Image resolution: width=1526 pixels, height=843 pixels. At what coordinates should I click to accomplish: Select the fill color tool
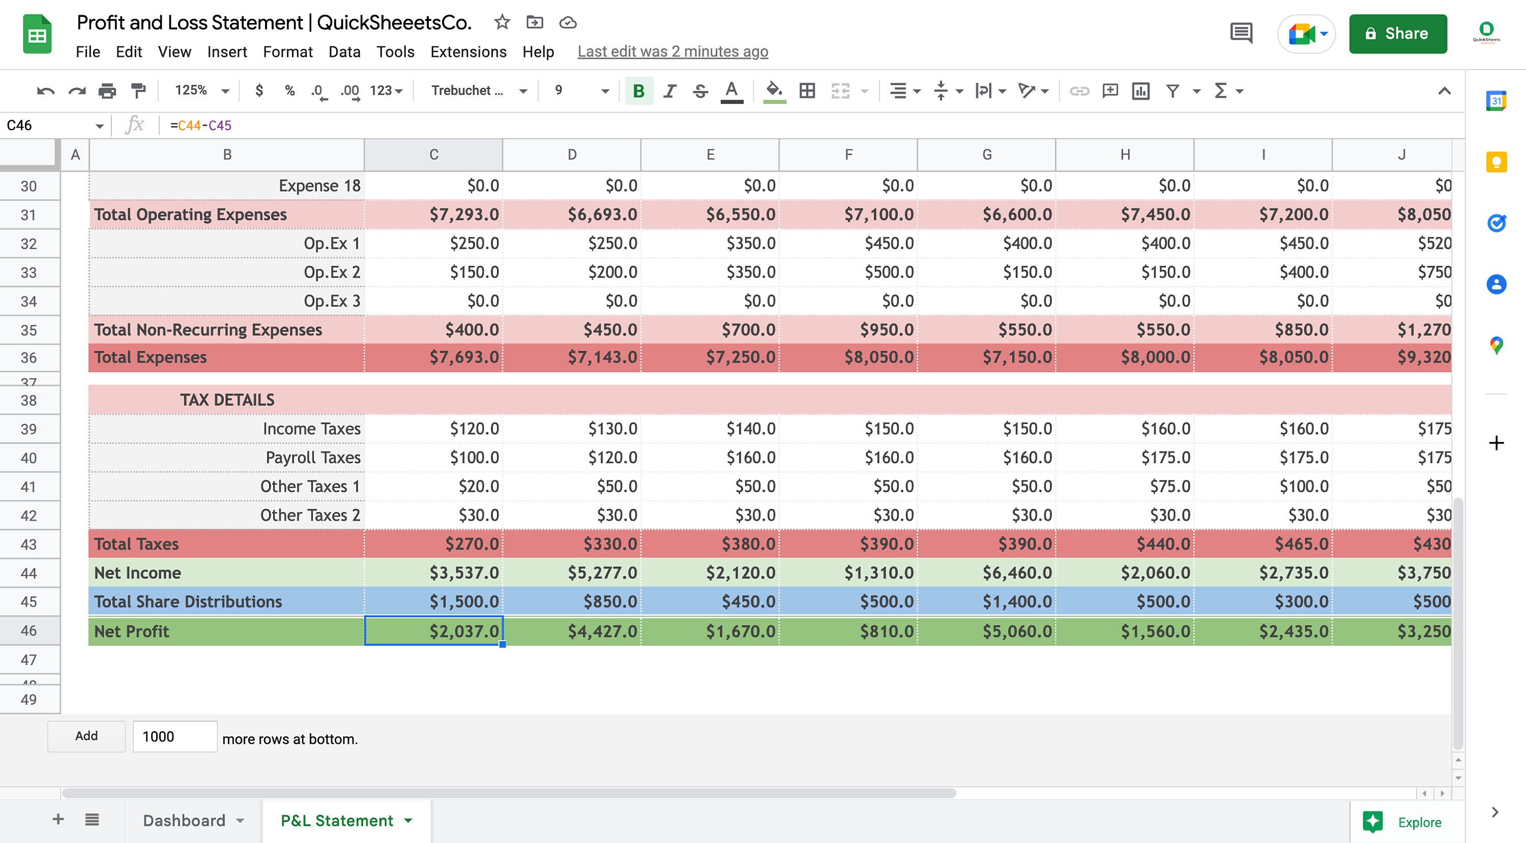click(774, 91)
